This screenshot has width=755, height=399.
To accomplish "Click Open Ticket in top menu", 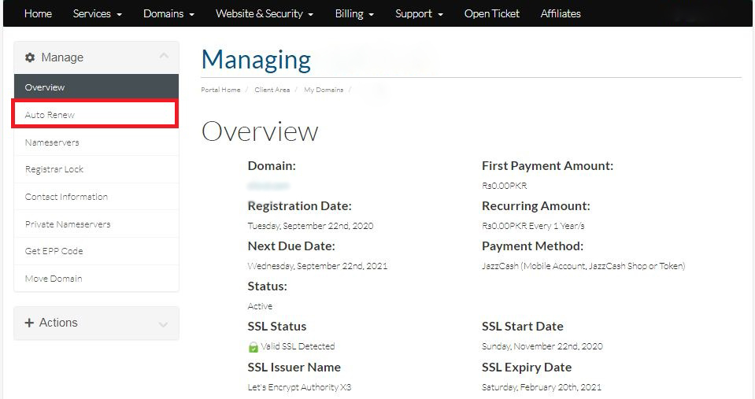I will coord(491,13).
